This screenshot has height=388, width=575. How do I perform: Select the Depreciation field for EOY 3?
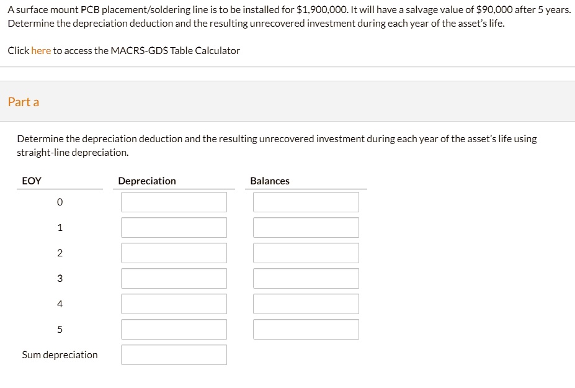point(174,279)
